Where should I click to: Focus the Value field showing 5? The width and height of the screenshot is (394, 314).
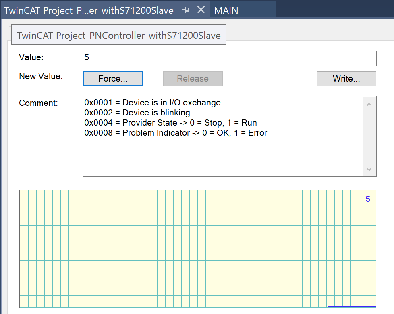(x=230, y=59)
